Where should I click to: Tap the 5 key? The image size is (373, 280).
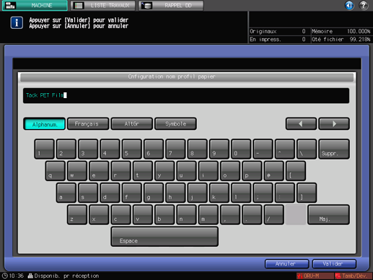click(x=132, y=149)
